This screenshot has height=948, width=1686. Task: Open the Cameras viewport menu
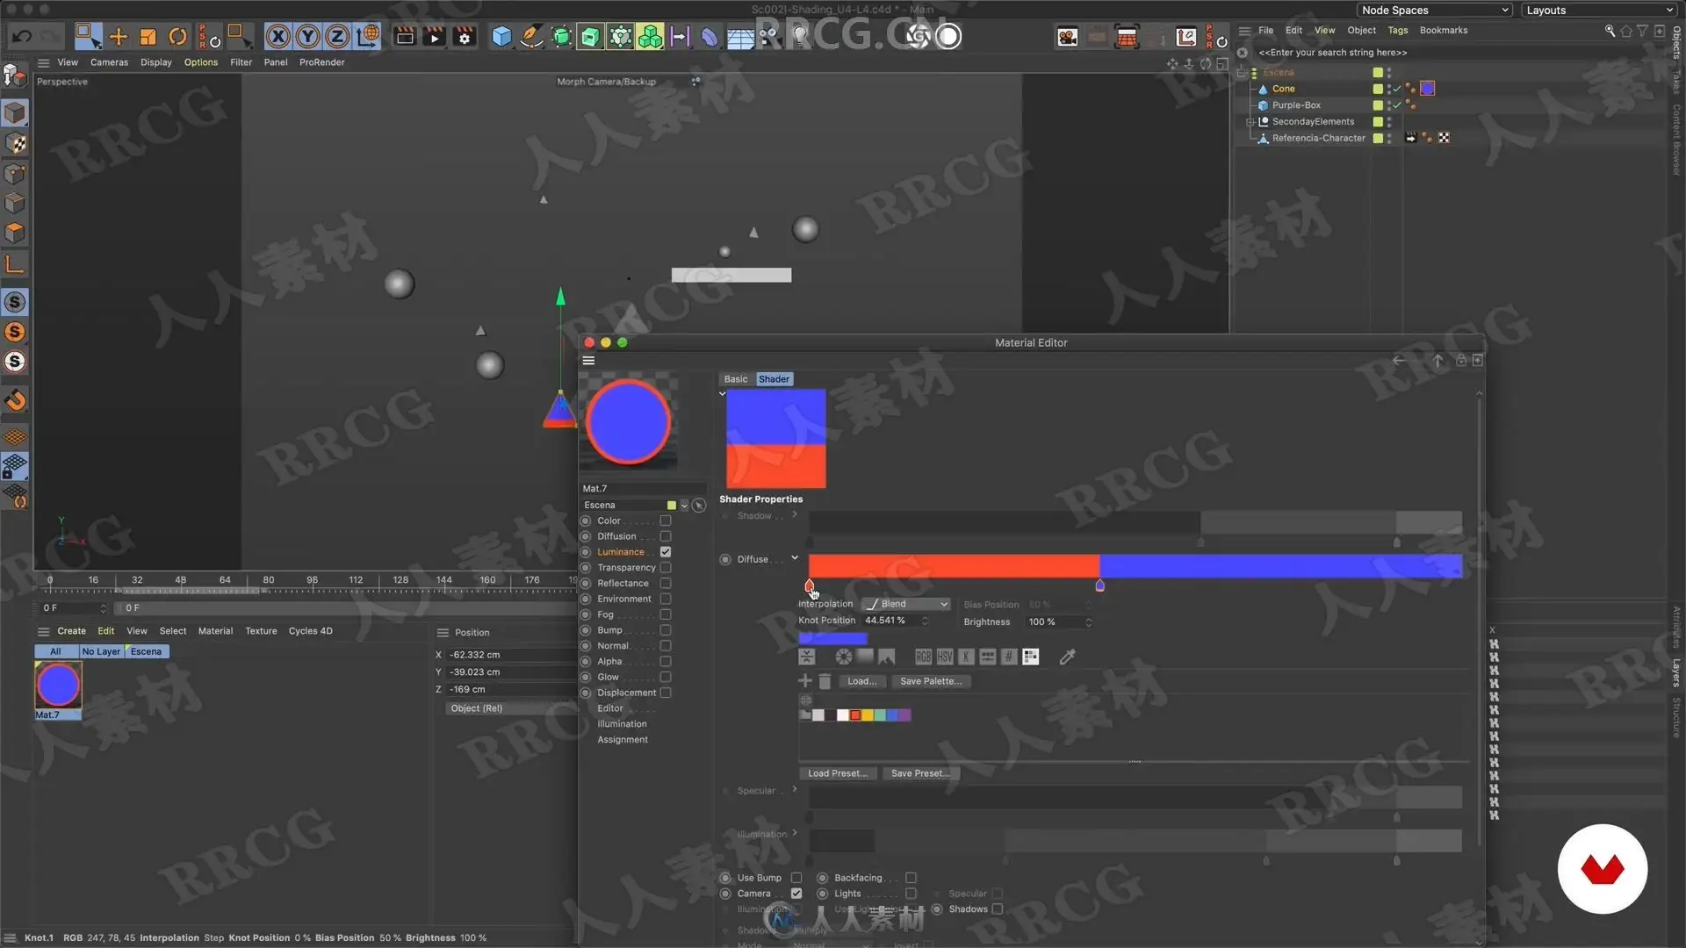tap(109, 62)
